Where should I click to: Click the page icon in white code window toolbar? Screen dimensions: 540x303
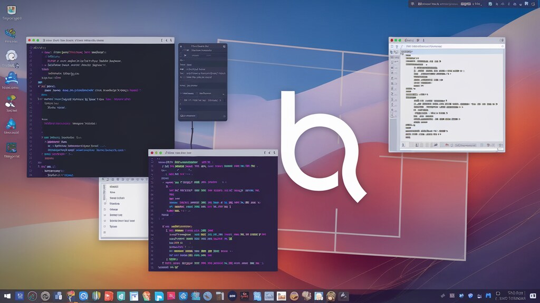click(x=392, y=46)
